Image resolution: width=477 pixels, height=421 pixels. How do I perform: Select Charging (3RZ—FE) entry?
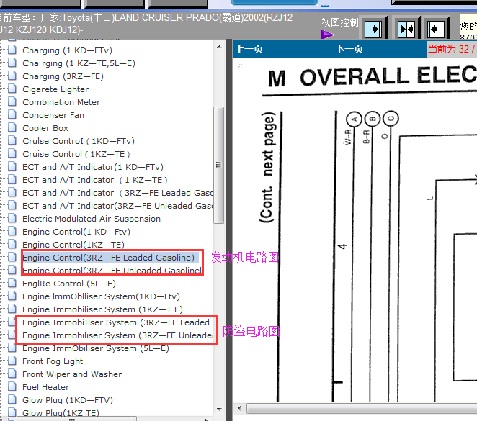click(x=63, y=76)
